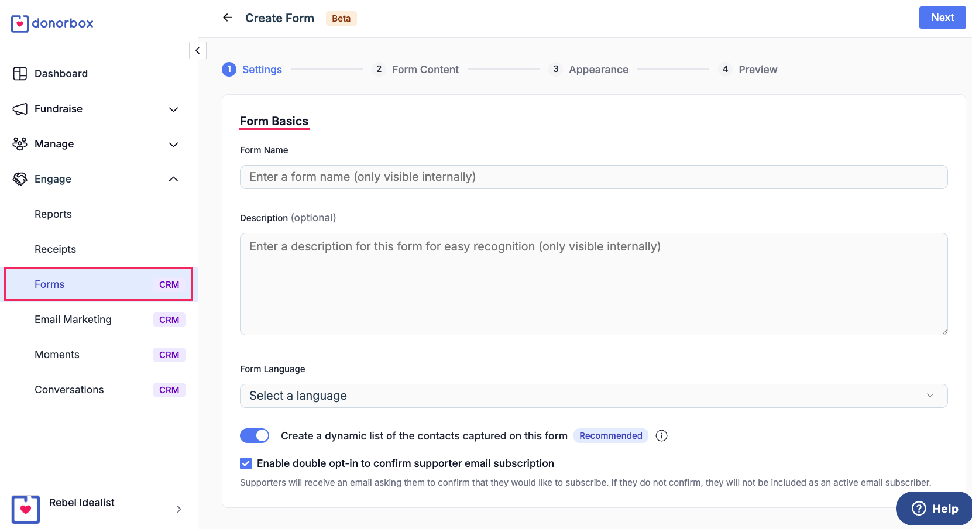Expand the Rebel Idealist account chevron
Viewport: 972px width, 529px height.
coord(179,509)
